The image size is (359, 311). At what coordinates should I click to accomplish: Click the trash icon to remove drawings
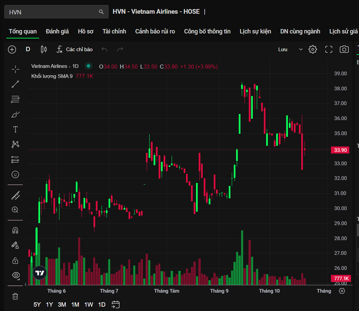click(x=15, y=296)
